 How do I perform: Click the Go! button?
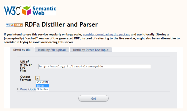coord(93,99)
